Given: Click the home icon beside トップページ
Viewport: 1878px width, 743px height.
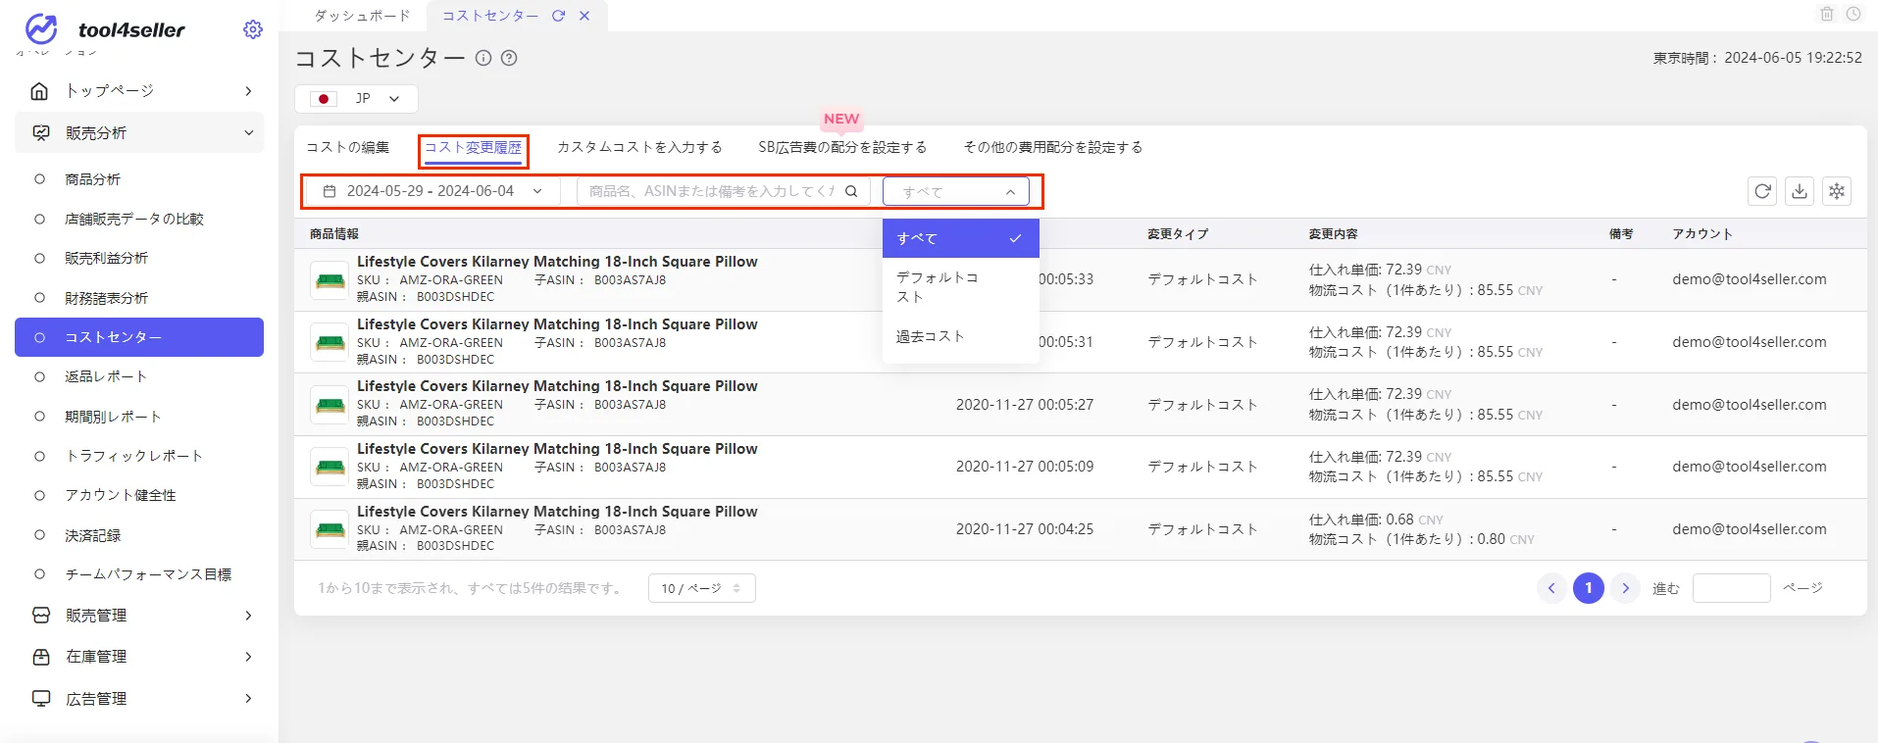Looking at the screenshot, I should [x=39, y=91].
